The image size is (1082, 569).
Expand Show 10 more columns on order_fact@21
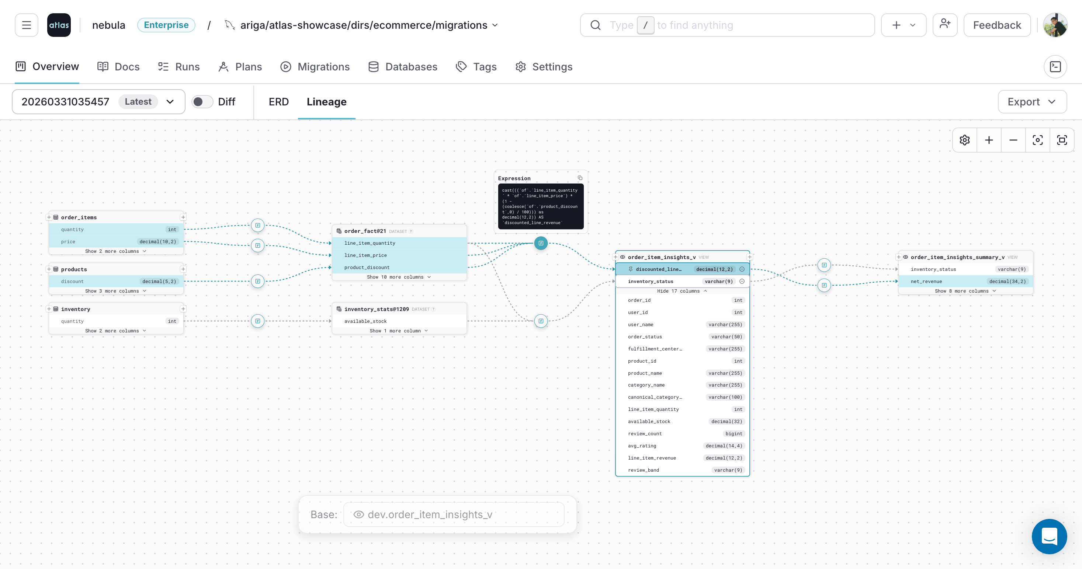tap(399, 277)
